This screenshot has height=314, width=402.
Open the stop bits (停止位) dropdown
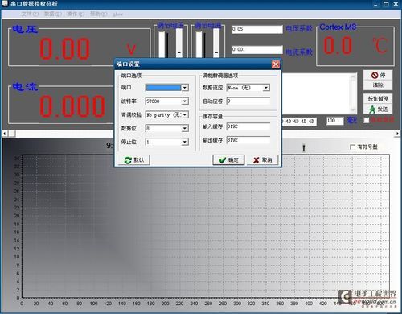tap(185, 142)
